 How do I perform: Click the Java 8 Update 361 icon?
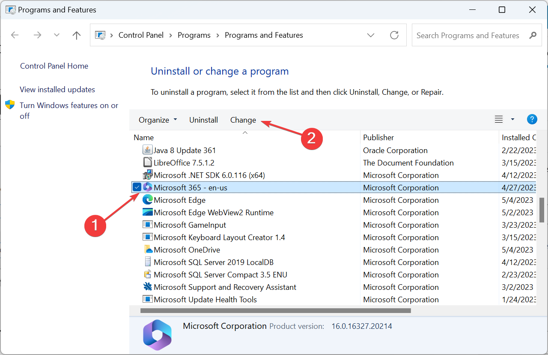148,150
